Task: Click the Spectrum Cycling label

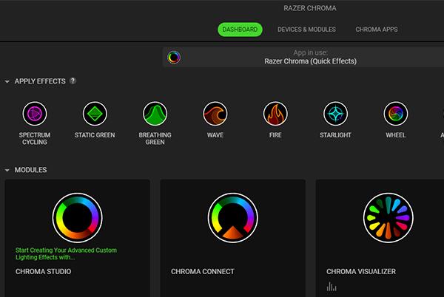Action: pyautogui.click(x=35, y=138)
